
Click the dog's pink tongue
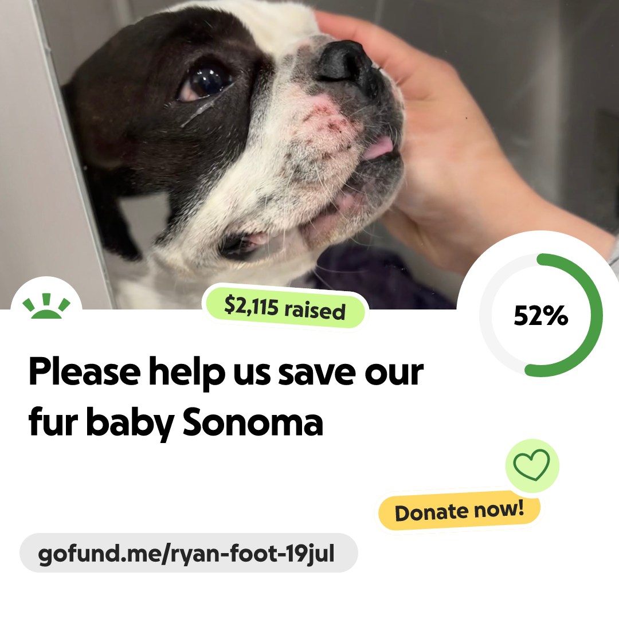point(378,148)
